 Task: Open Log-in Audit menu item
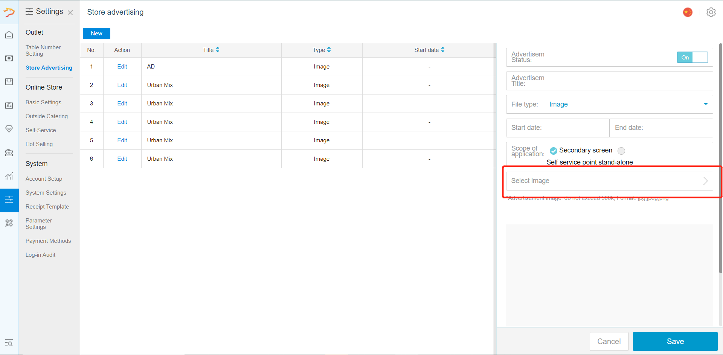coord(40,255)
